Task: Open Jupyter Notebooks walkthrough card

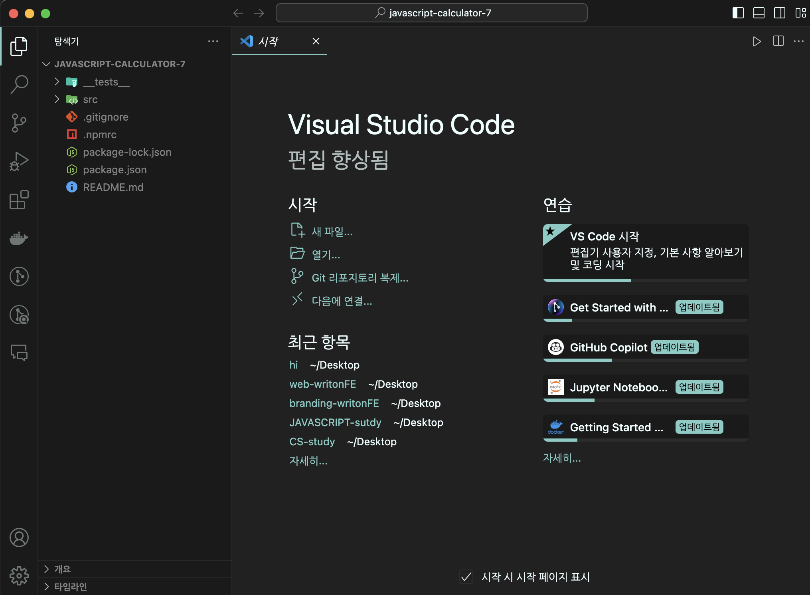Action: [646, 388]
